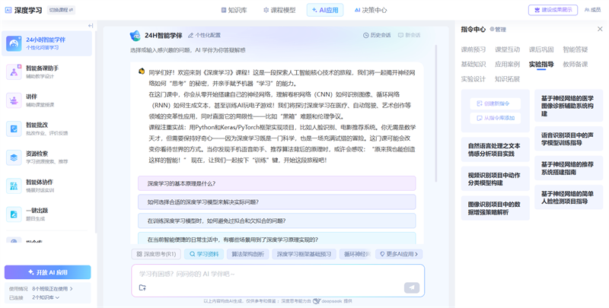The height and width of the screenshot is (308, 609).
Task: Open the 智能体协作 sidebar icon
Action: click(14, 186)
